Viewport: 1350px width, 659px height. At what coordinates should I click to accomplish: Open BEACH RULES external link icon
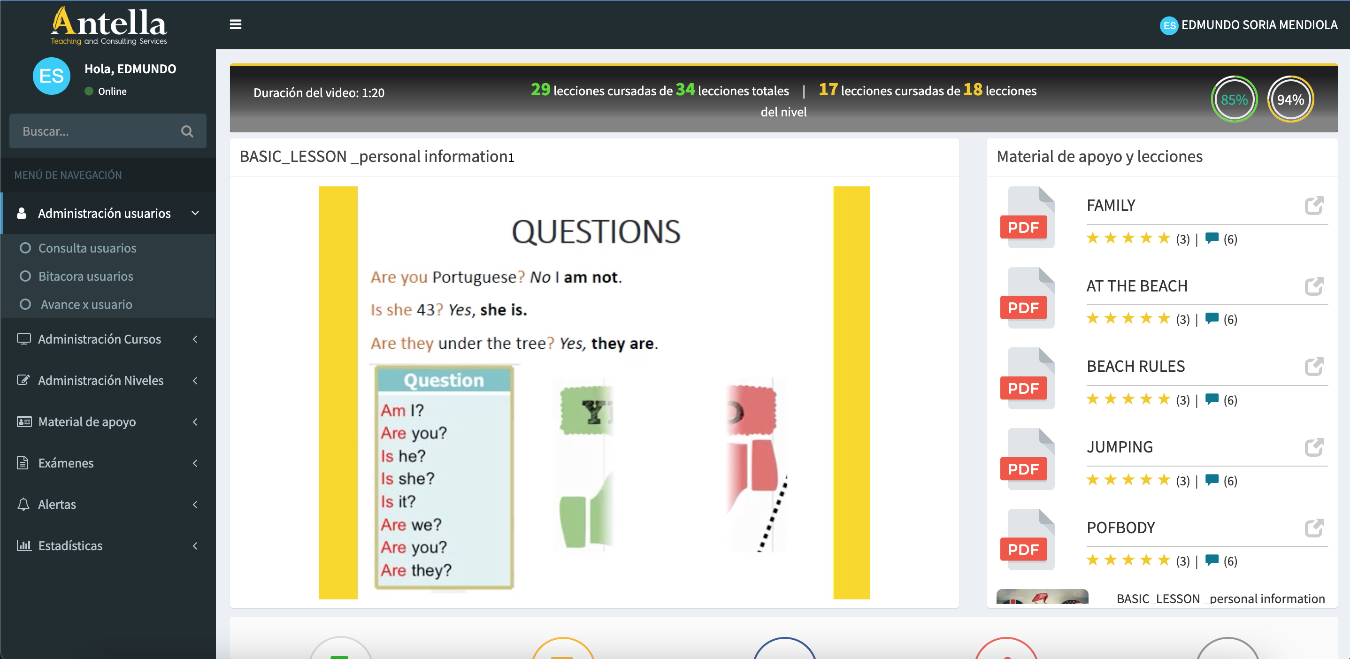[1314, 366]
